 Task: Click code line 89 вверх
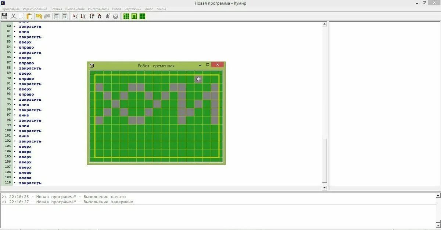tap(25, 74)
